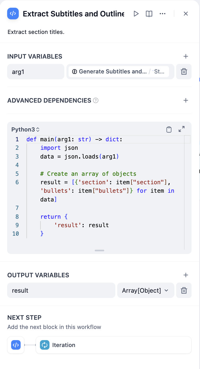Close the Extract Subtitles panel

tap(186, 14)
